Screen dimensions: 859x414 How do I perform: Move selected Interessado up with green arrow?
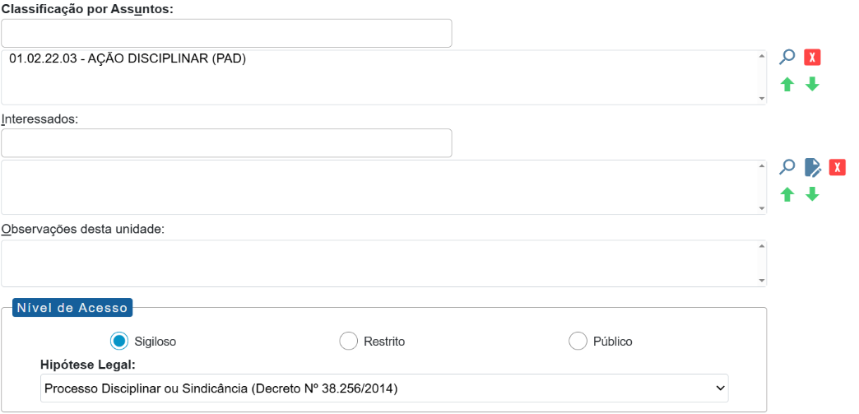(x=787, y=194)
